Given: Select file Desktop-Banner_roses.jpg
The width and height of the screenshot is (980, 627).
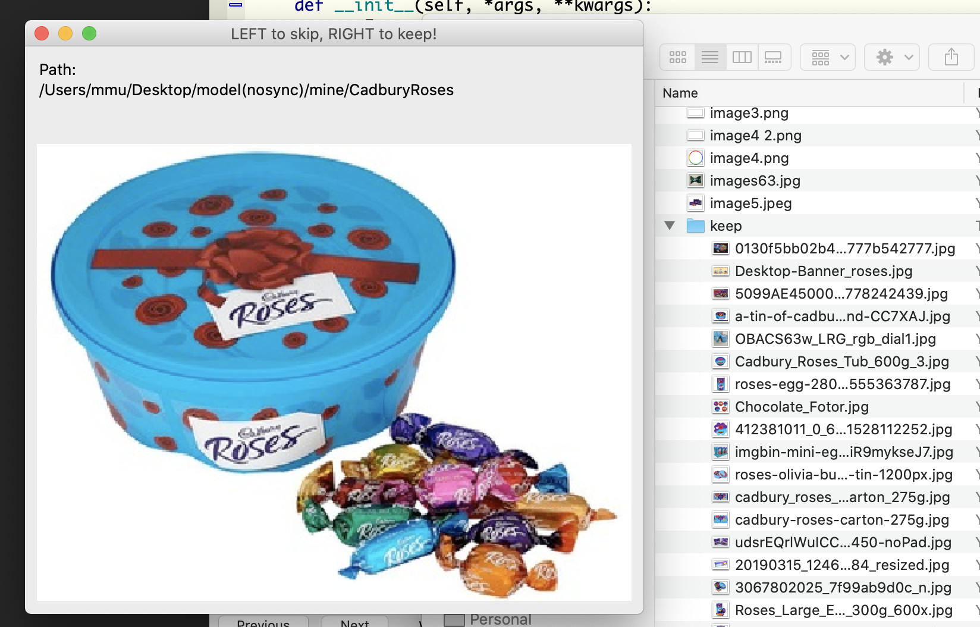Looking at the screenshot, I should coord(824,271).
